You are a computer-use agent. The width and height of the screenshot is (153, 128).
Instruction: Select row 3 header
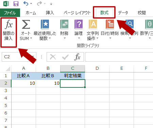pyautogui.click(x=6, y=91)
